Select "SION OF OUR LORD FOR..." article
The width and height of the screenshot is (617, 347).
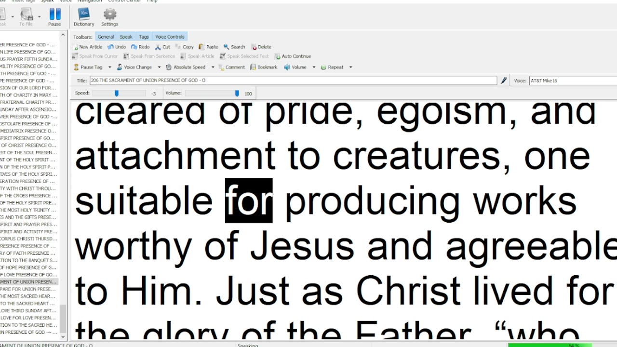coord(28,88)
